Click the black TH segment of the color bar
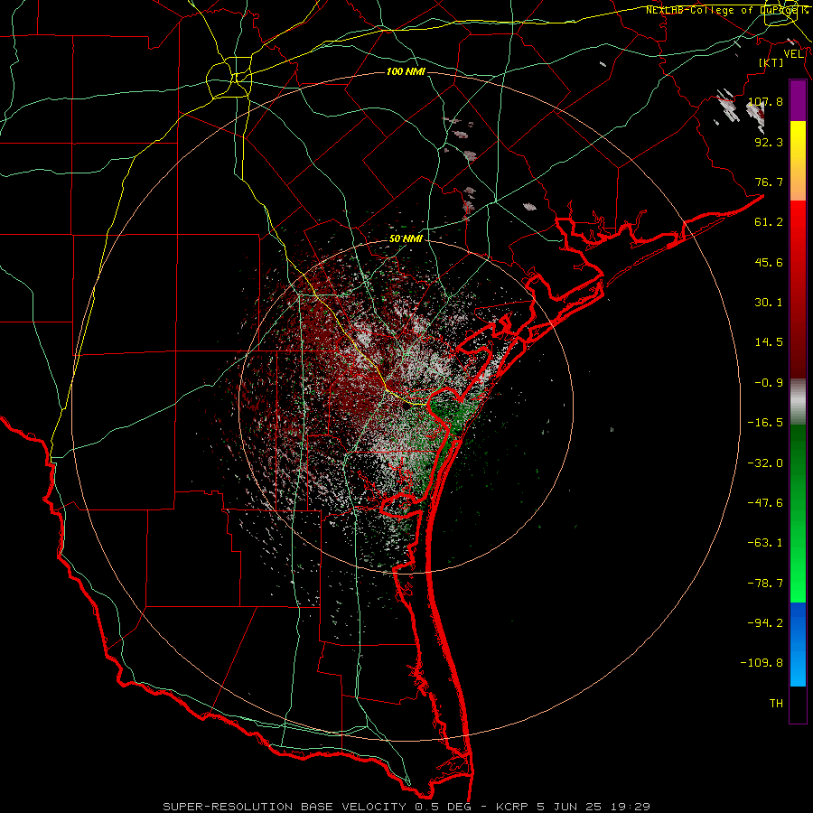Screen dimensions: 813x813 [x=798, y=705]
